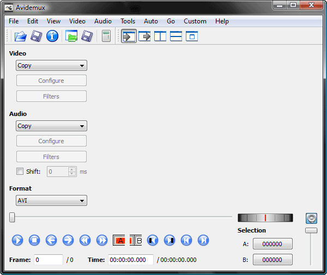Open the Help menu
Screen dimensions: 327x275
click(x=222, y=21)
